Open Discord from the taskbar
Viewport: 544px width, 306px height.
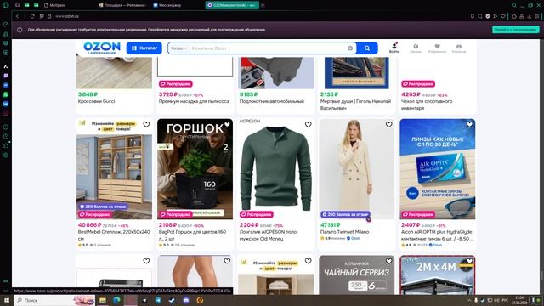click(186, 300)
